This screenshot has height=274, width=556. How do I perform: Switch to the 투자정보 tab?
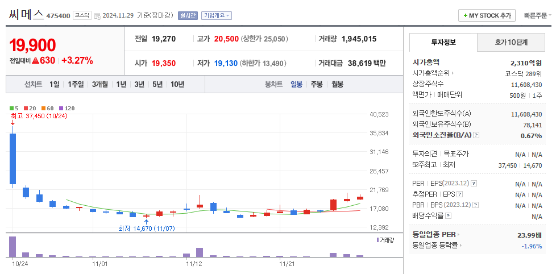coord(443,43)
